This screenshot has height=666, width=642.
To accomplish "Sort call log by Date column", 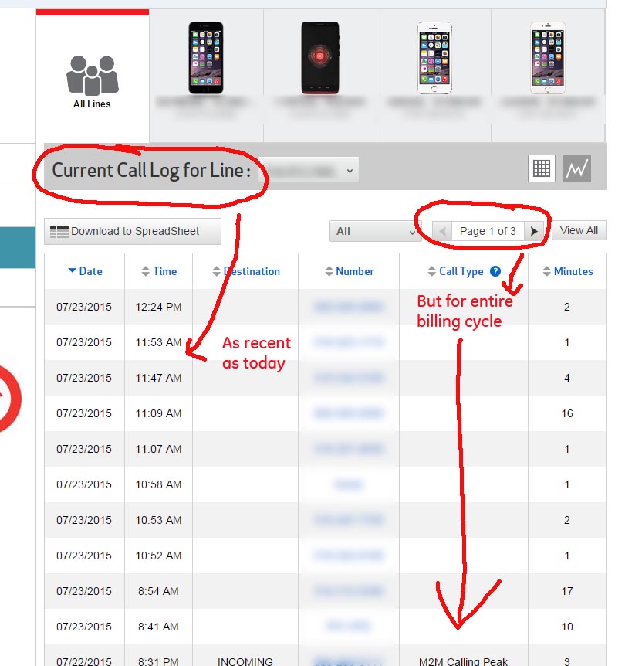I will pyautogui.click(x=85, y=271).
